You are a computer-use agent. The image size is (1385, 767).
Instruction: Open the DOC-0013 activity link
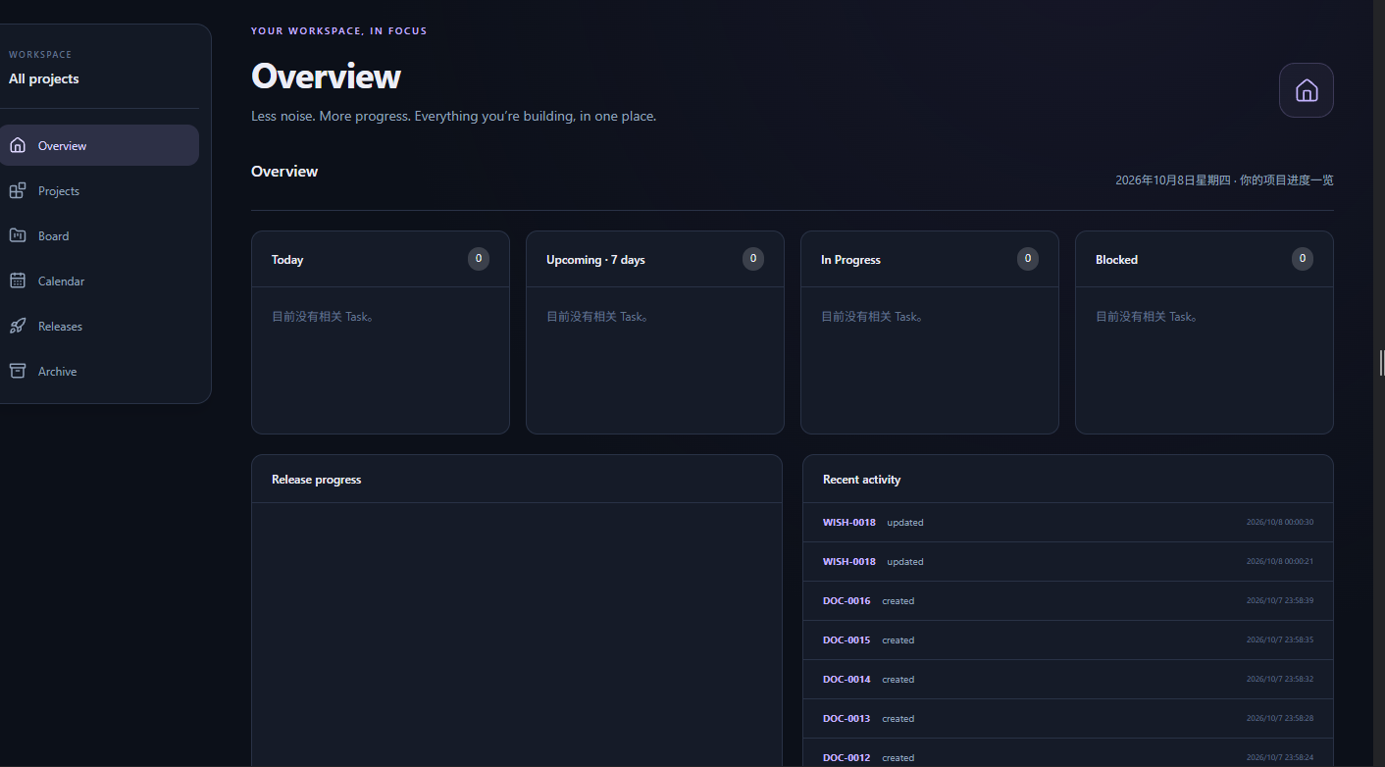click(846, 719)
